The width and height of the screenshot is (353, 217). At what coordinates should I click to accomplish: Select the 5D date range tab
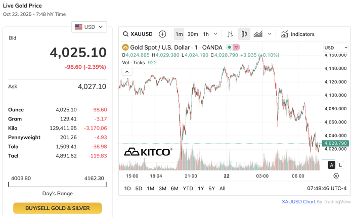139,189
